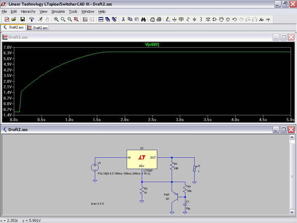Switch to the Draft2.asc schematic tab

click(x=13, y=27)
